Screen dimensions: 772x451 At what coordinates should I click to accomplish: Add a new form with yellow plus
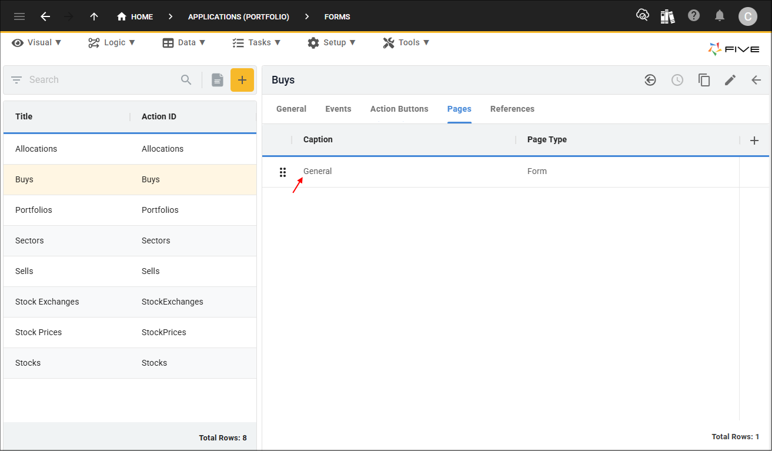[242, 80]
